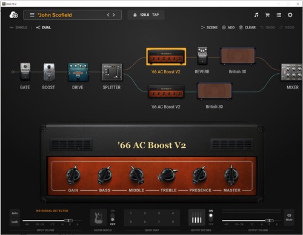Click the output volume slider handle
303x235 pixels.
[x=270, y=220]
